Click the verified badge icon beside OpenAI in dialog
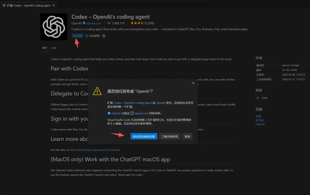Screen dimensions: 310x195 coord(109,113)
